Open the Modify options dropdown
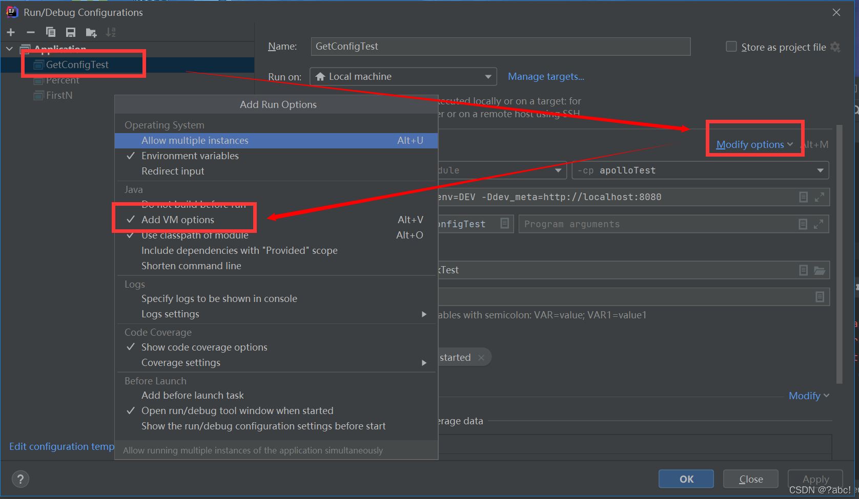 pos(754,144)
